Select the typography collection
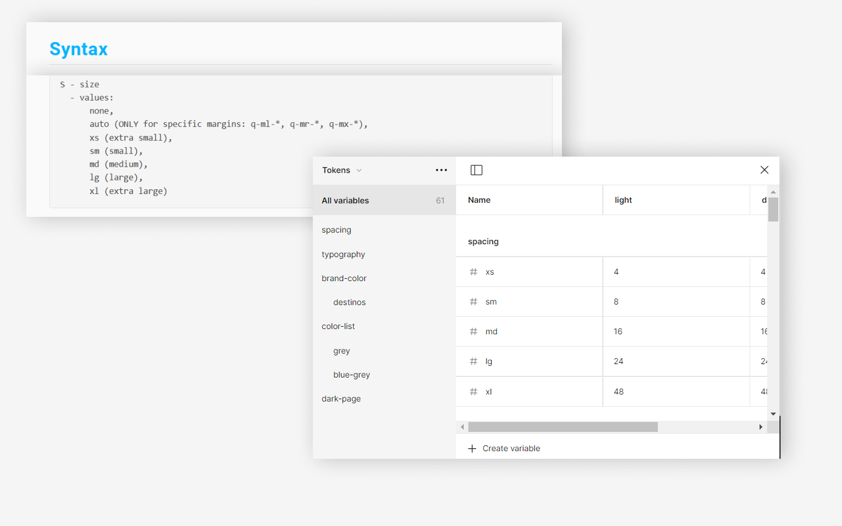842x526 pixels. [x=343, y=254]
